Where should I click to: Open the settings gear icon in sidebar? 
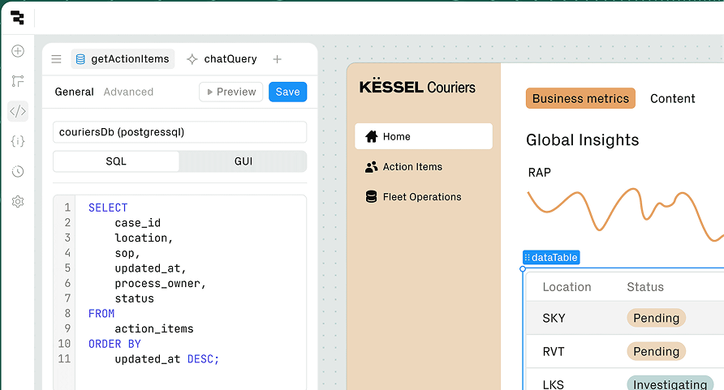(x=18, y=201)
